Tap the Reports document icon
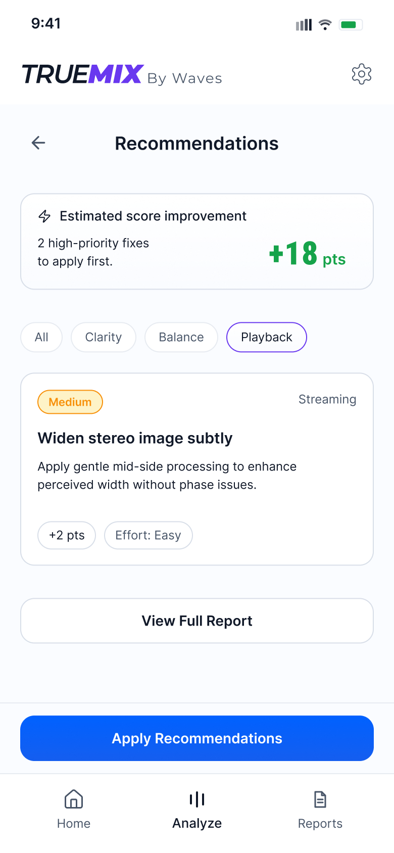 320,799
